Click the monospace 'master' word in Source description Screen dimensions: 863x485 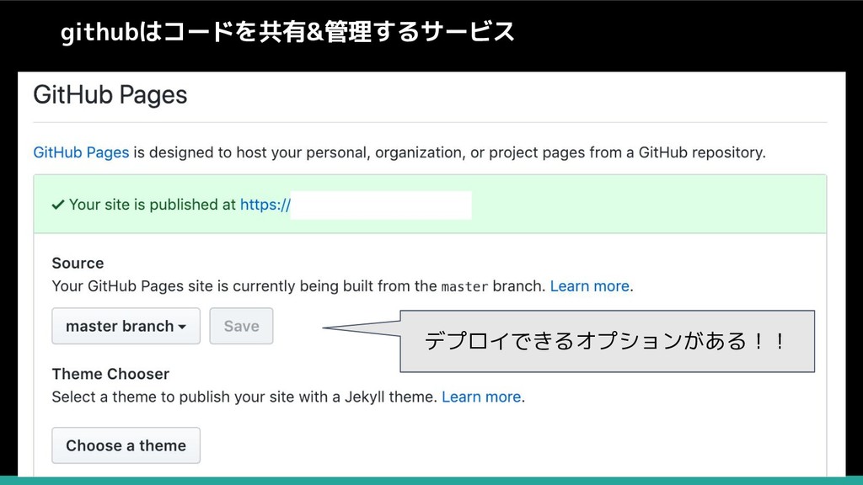(x=464, y=286)
